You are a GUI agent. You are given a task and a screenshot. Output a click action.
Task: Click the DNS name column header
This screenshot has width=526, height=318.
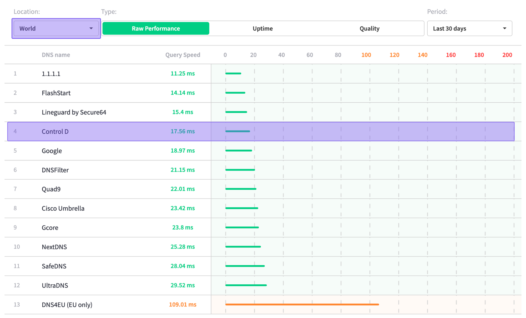coord(56,55)
